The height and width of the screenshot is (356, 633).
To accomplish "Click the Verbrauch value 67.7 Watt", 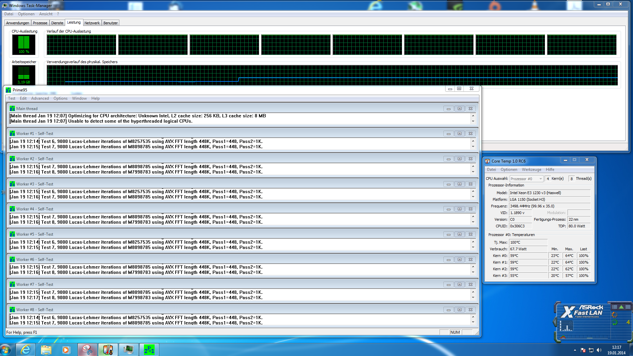I will 528,249.
